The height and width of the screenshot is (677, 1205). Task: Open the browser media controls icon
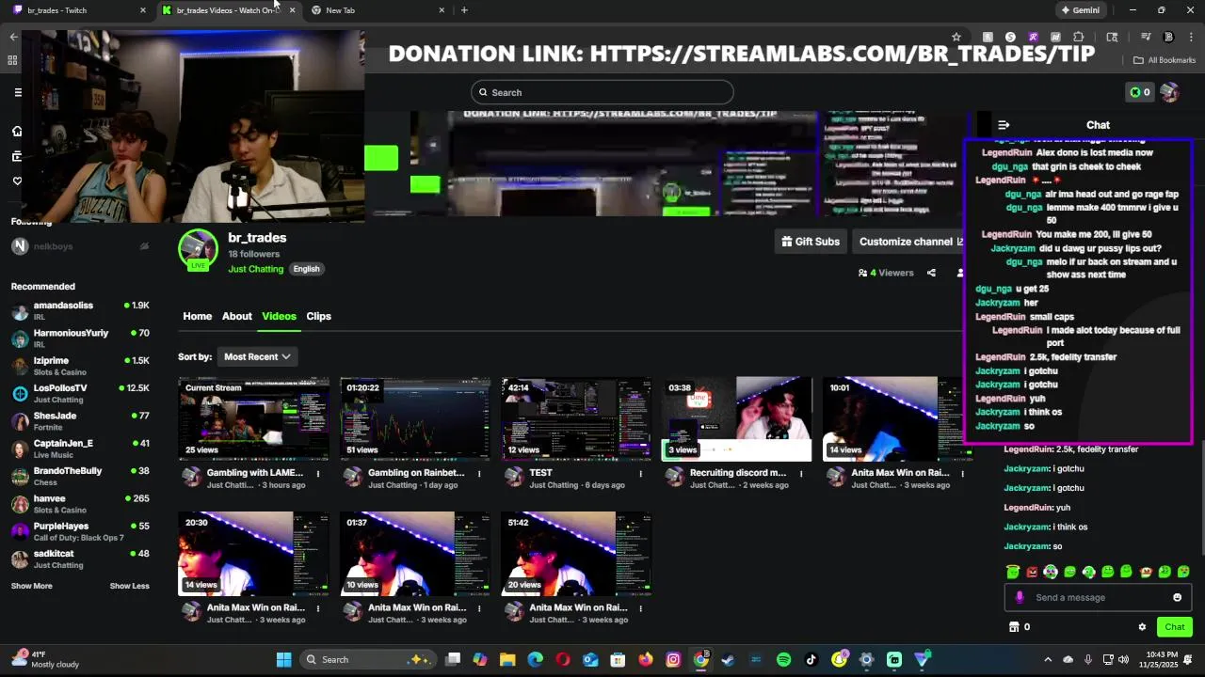(x=1146, y=38)
